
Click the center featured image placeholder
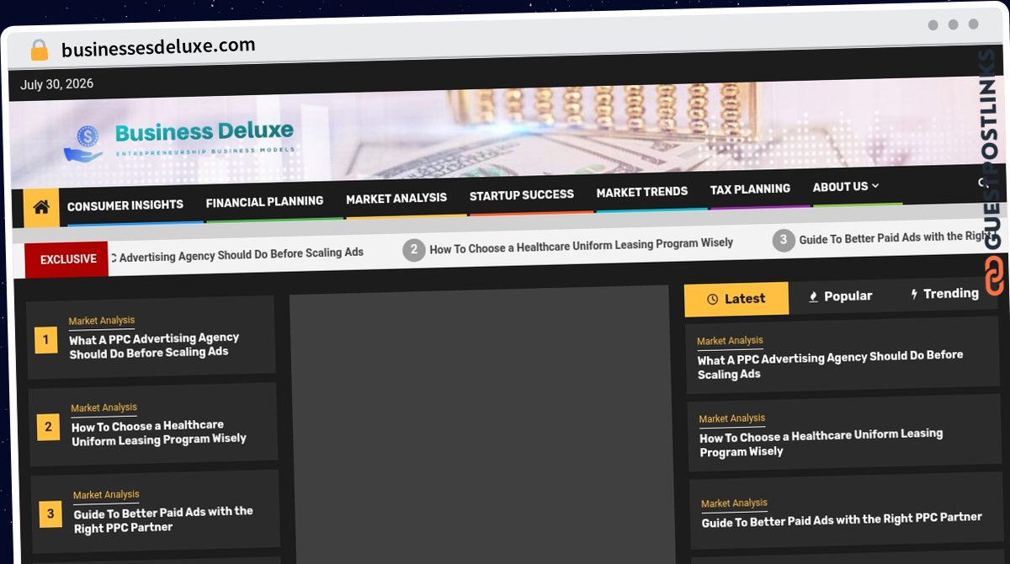(481, 428)
